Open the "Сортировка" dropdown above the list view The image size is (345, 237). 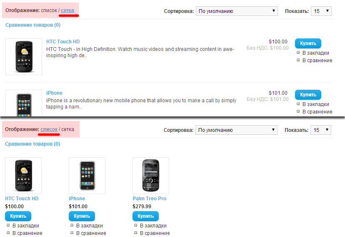pos(236,11)
